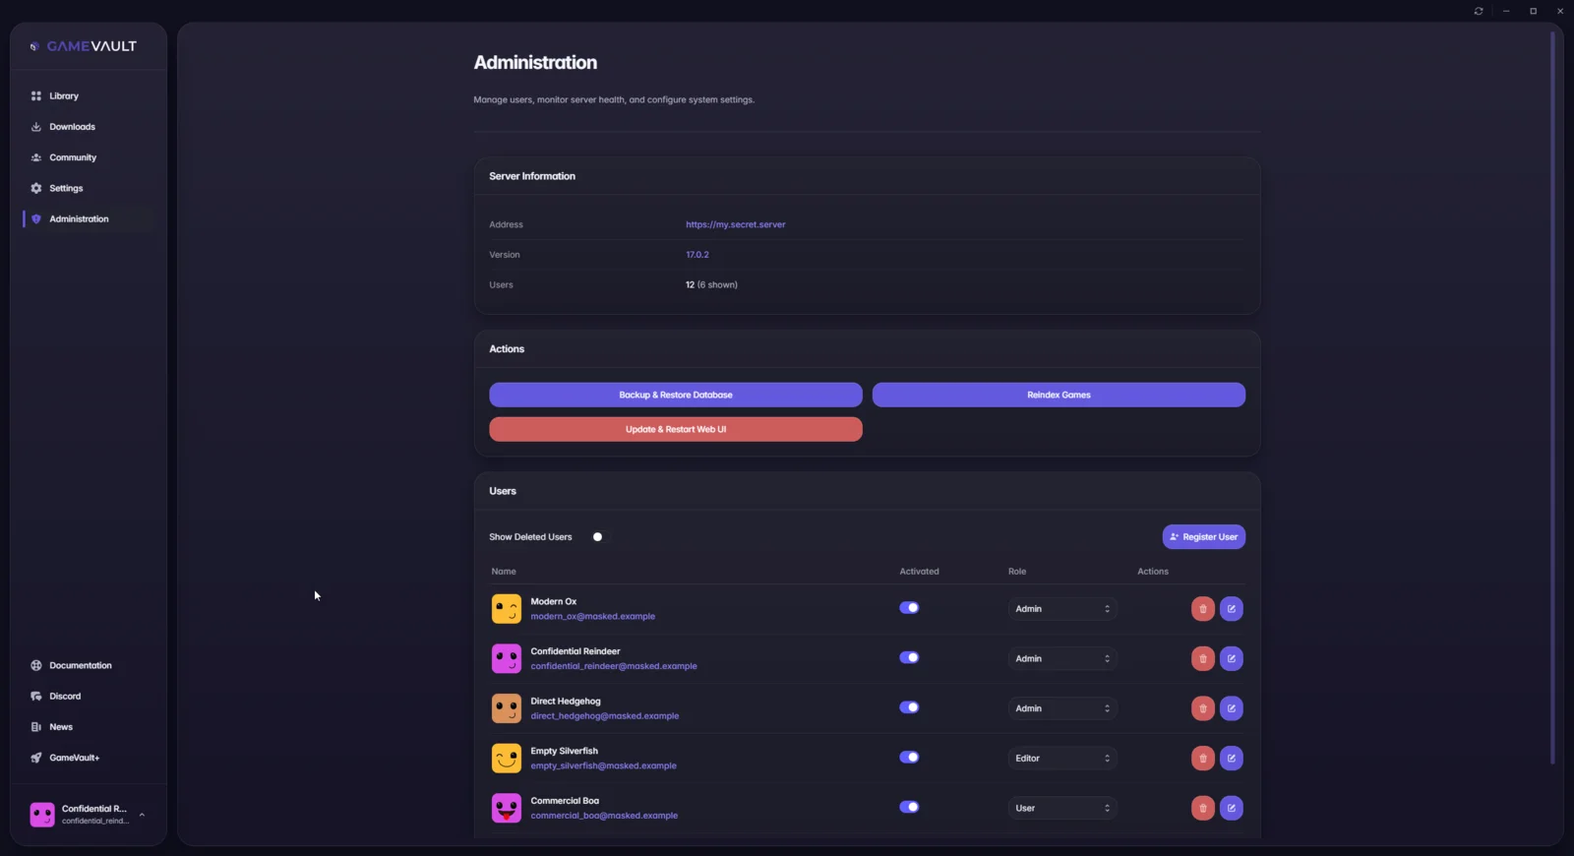Click the GameVault logo icon
Viewport: 1574px width, 856px height.
coord(34,46)
